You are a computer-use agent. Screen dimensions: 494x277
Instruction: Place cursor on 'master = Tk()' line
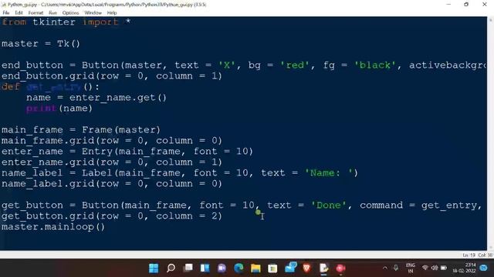(x=41, y=44)
